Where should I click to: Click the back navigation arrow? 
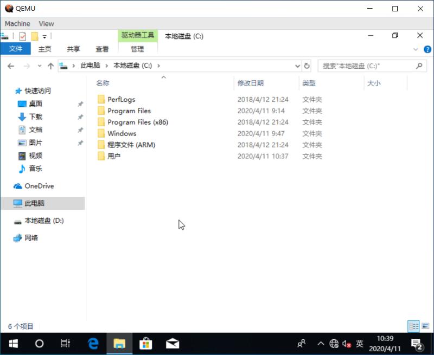pyautogui.click(x=11, y=66)
